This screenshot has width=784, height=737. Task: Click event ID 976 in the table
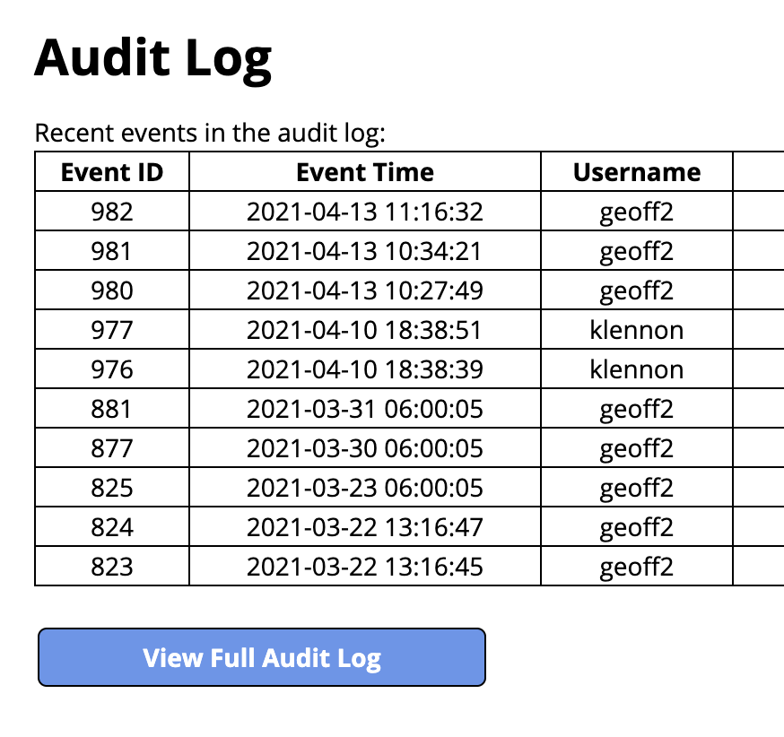(x=112, y=369)
